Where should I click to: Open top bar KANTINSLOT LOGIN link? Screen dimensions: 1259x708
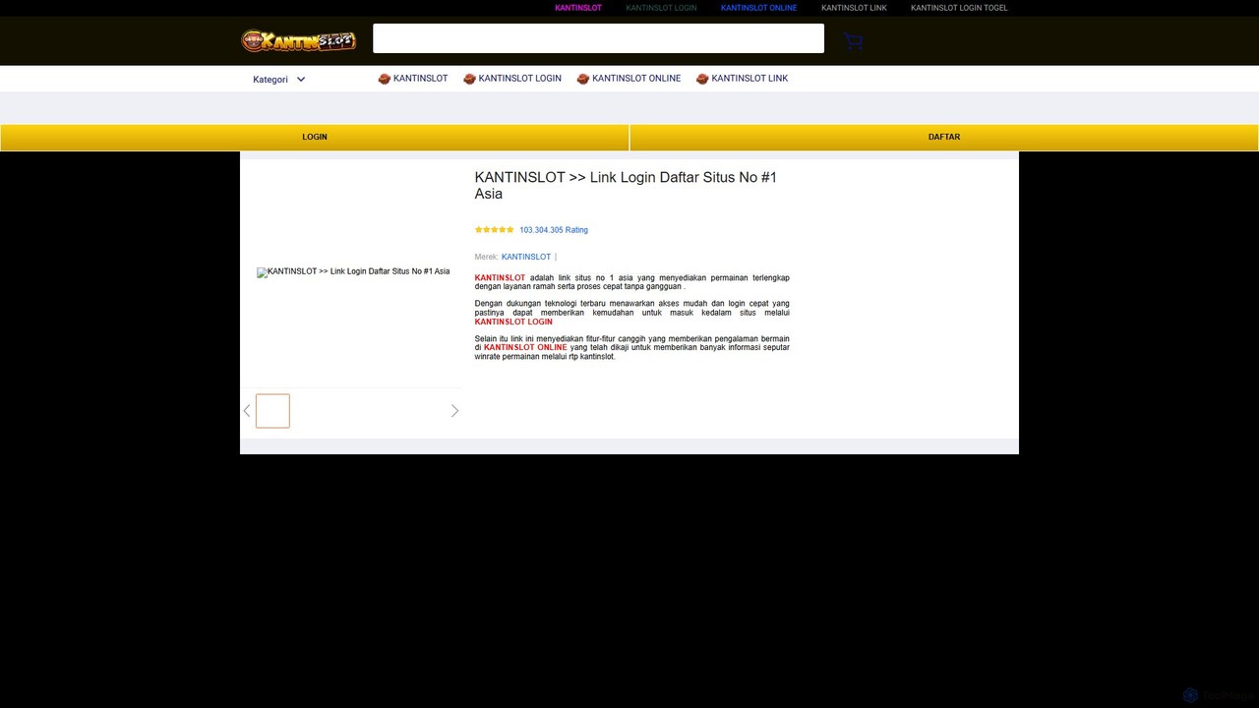pos(661,8)
